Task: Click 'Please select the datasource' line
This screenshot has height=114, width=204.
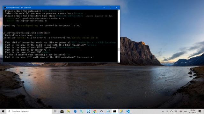Action: point(34,11)
